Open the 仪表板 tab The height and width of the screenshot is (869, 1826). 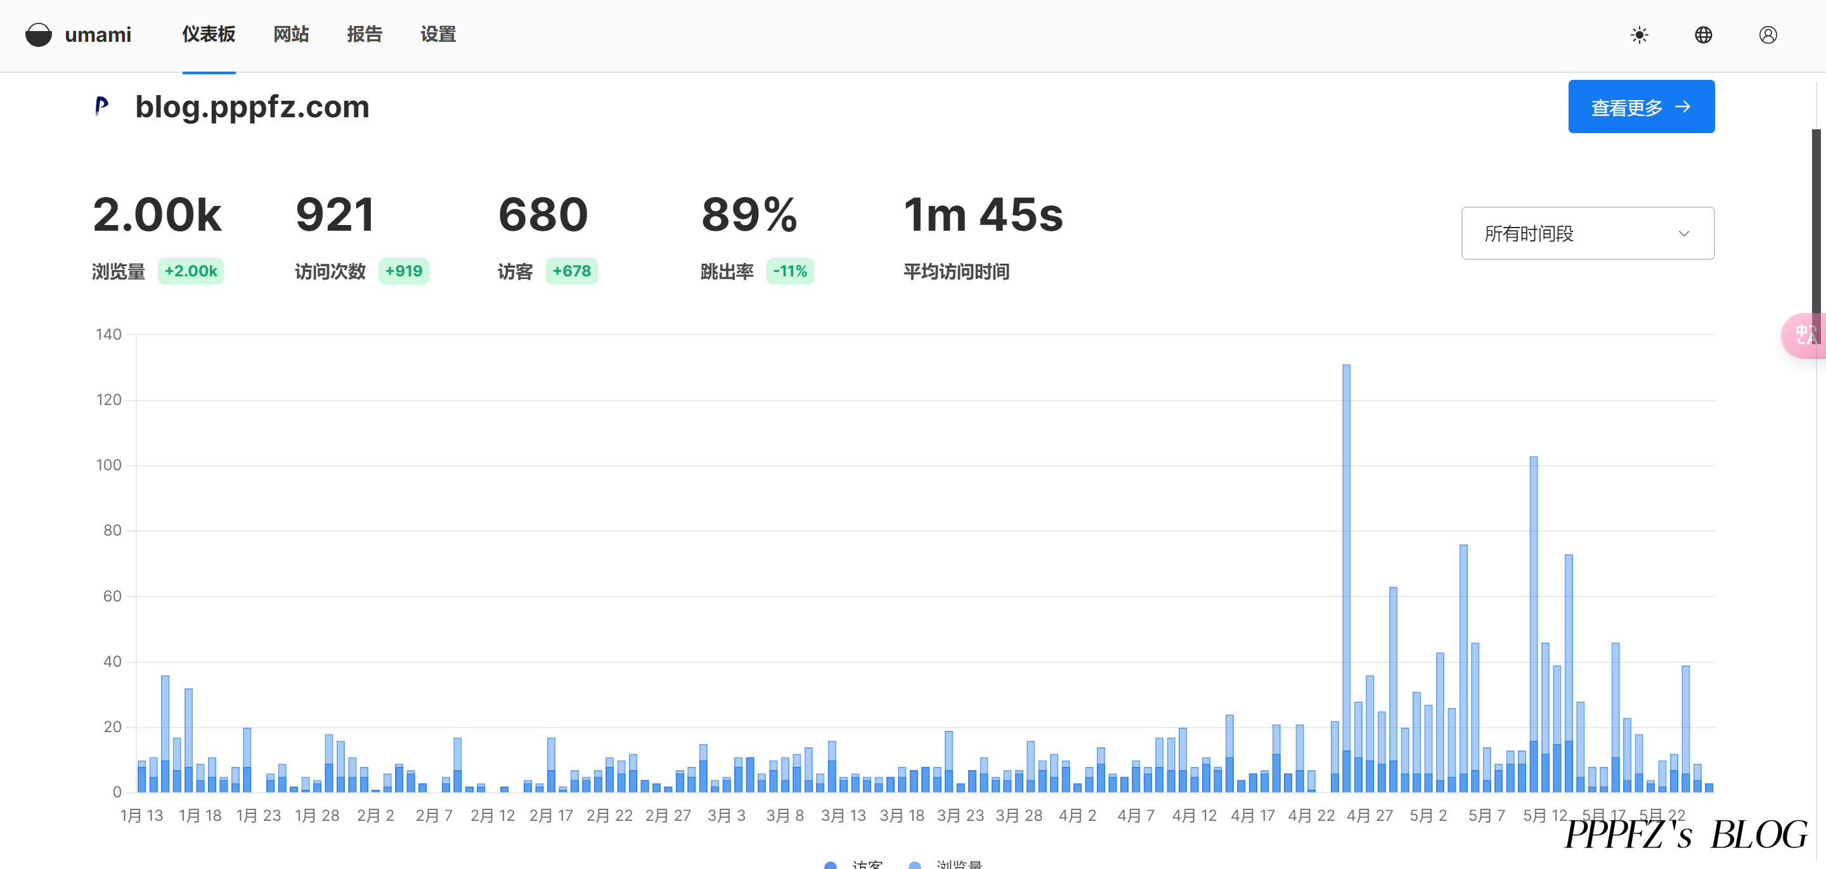[209, 35]
